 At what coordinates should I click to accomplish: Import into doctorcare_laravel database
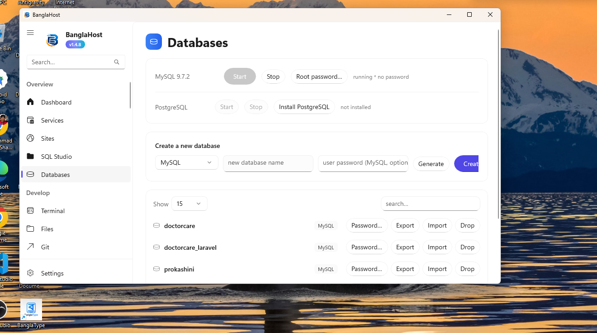[437, 247]
